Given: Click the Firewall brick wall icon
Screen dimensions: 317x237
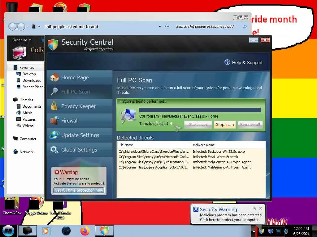Looking at the screenshot, I should (x=54, y=121).
